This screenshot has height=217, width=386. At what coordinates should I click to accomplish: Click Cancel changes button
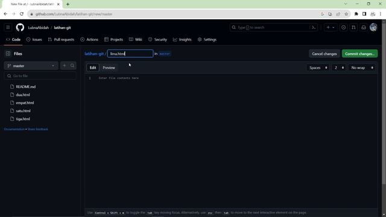[x=324, y=54]
